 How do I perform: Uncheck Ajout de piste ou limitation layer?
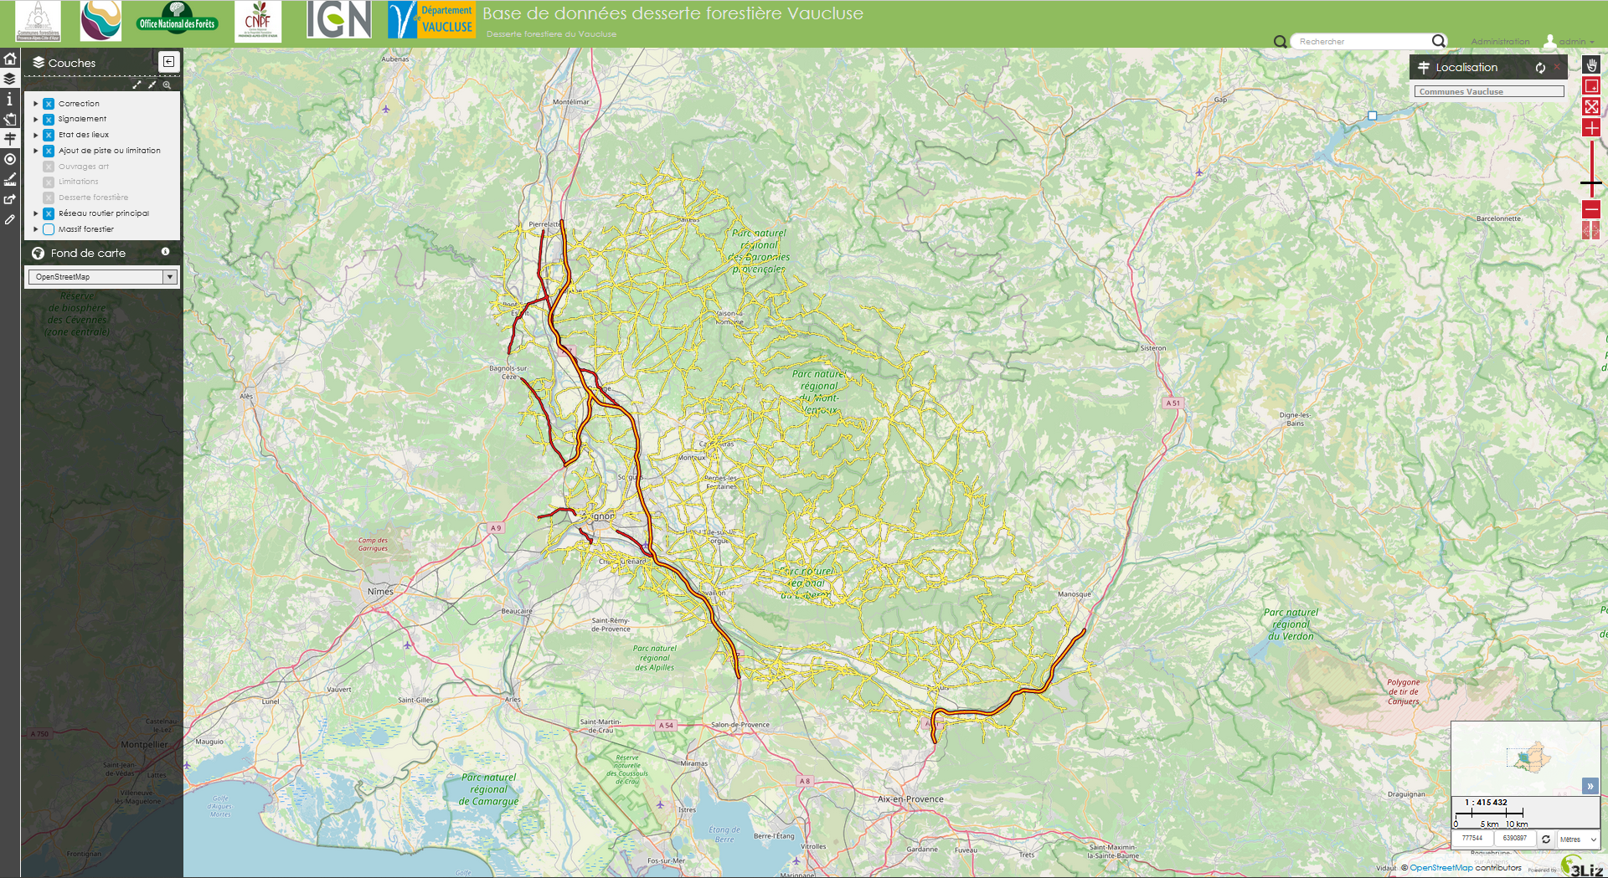tap(49, 151)
